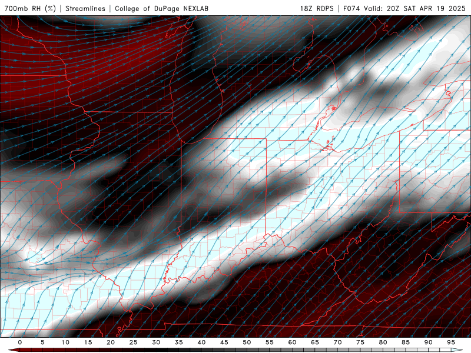Click the colorbar label "30"

coord(156,342)
